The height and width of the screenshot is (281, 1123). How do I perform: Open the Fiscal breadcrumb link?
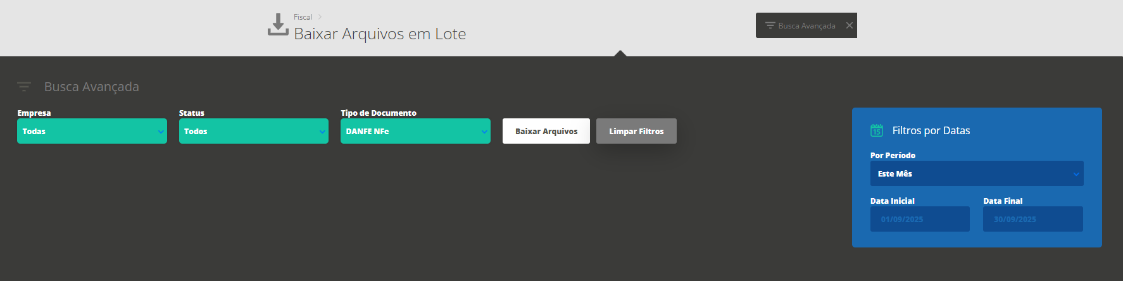303,17
